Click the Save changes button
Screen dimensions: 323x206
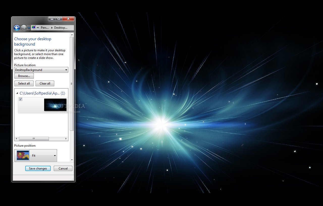pos(38,169)
